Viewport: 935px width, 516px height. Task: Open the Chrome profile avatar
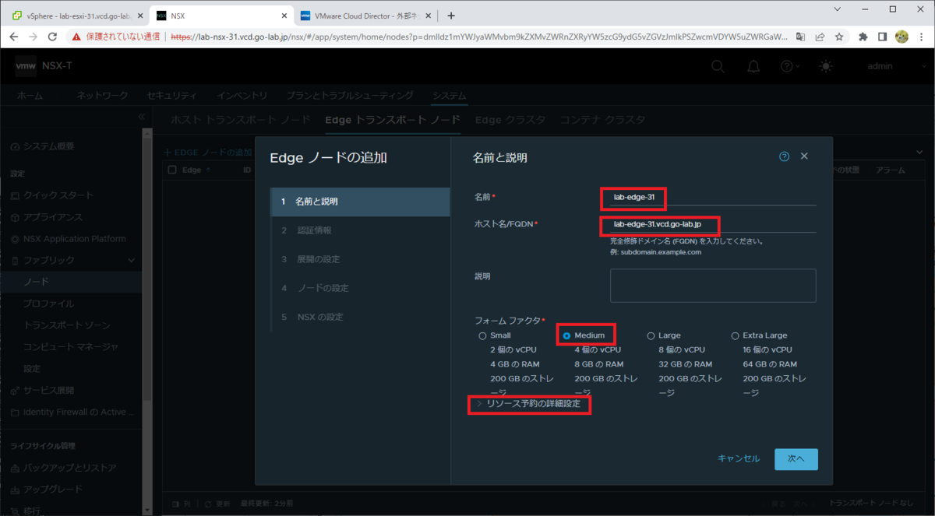(x=902, y=37)
